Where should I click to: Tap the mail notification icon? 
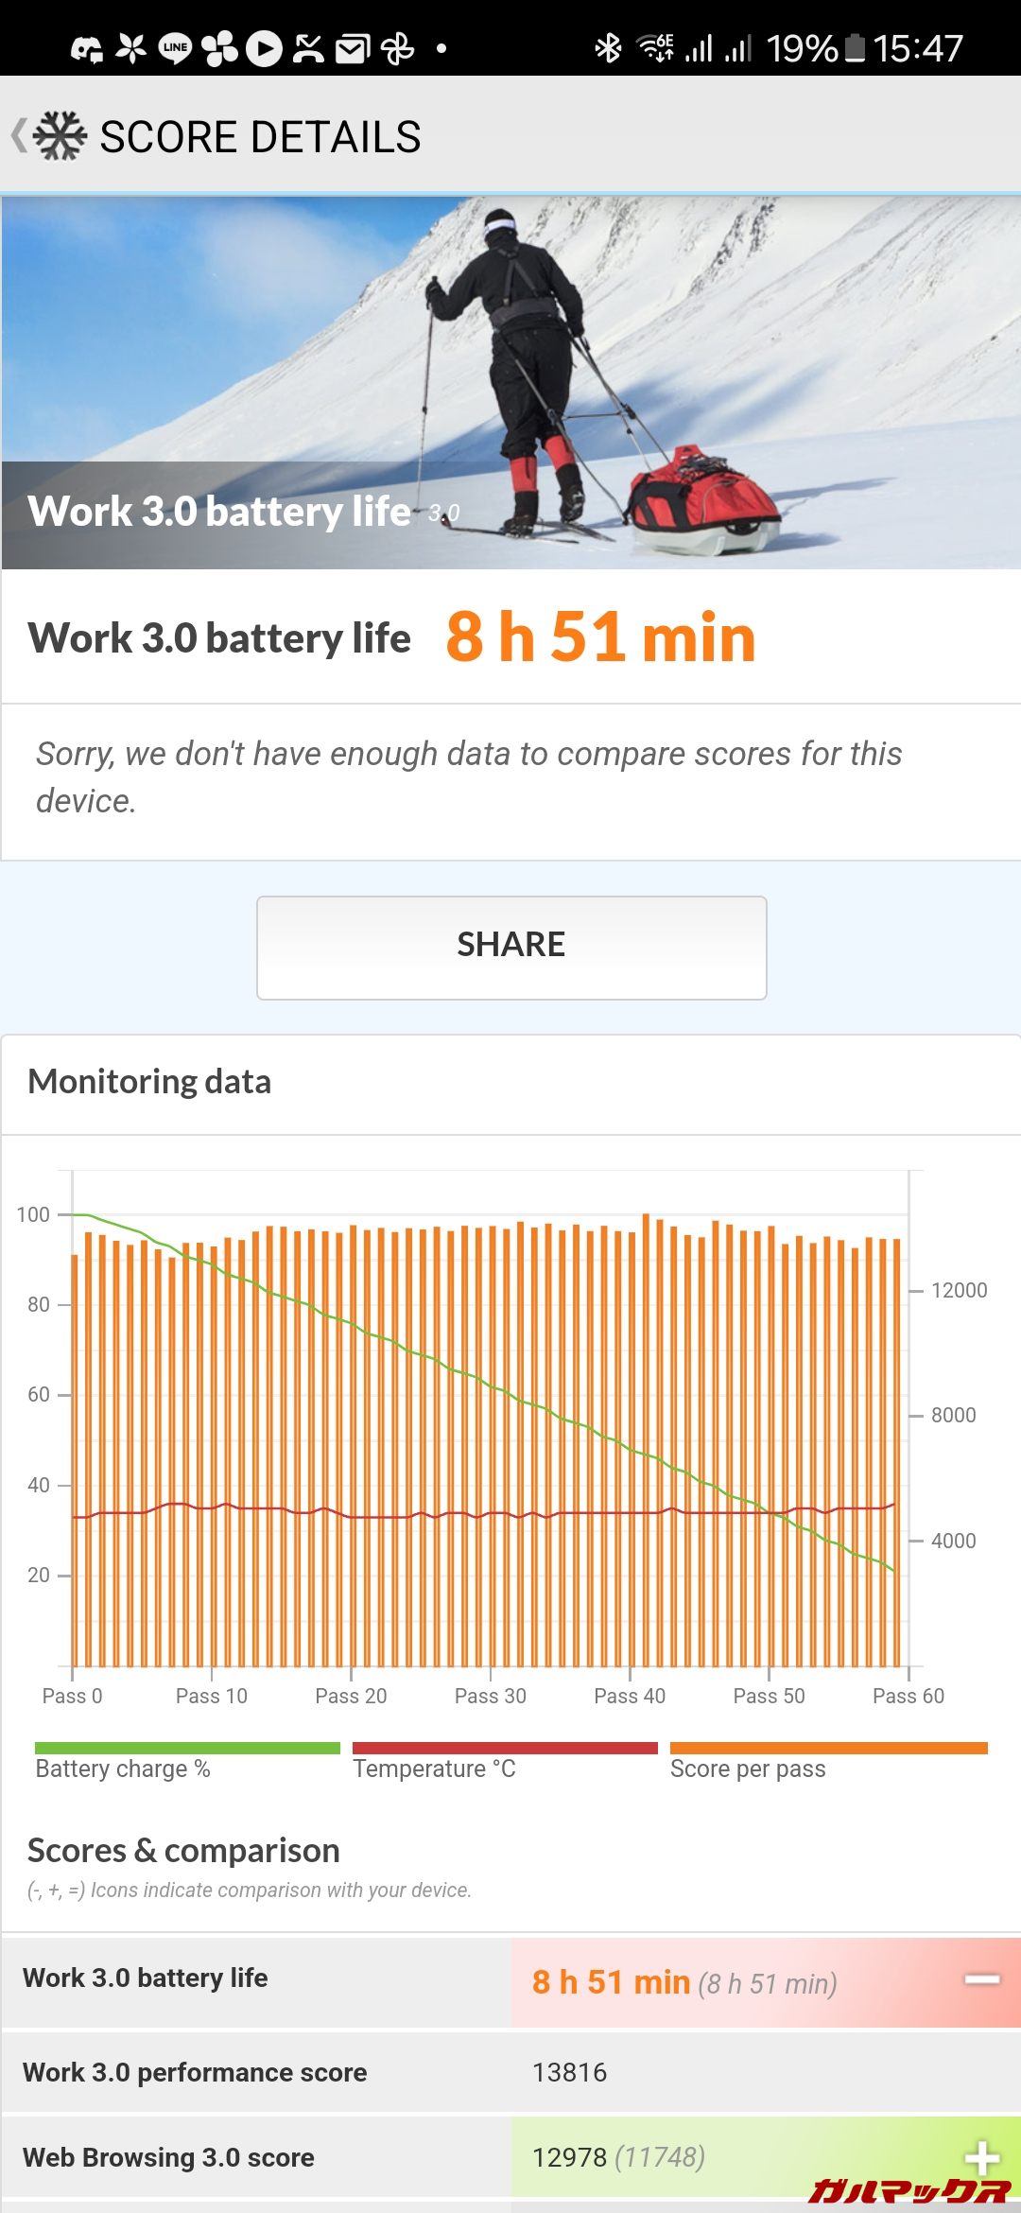[353, 48]
